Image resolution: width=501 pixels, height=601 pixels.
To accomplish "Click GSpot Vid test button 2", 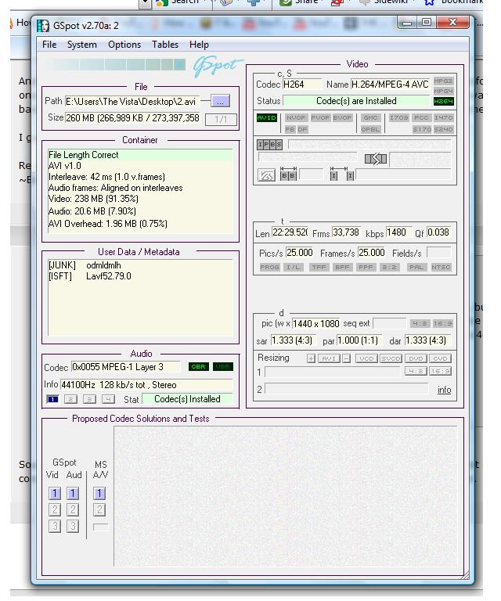I will 55,509.
